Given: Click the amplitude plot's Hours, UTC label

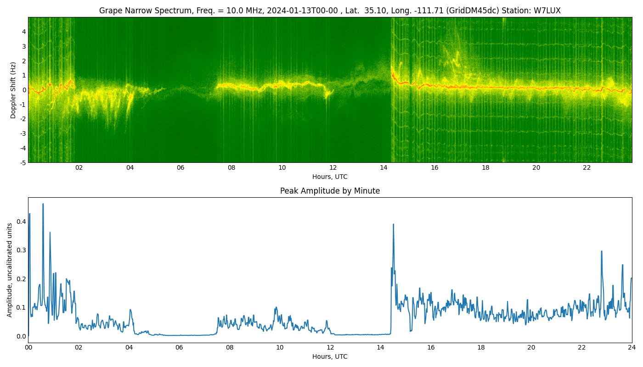Looking at the screenshot, I should (330, 356).
